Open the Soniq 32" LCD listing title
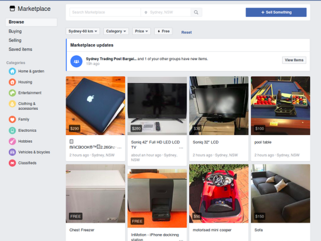This screenshot has height=241, width=321. pyautogui.click(x=206, y=142)
